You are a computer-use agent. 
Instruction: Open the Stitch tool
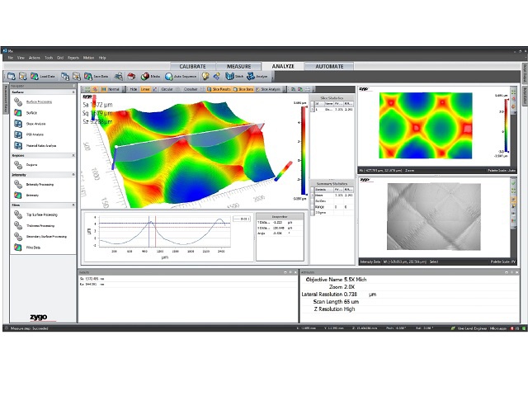[235, 76]
